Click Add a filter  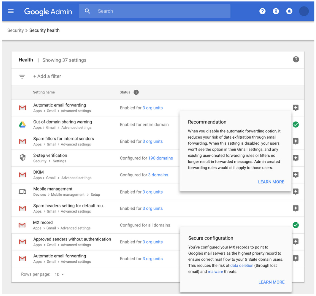coord(47,76)
